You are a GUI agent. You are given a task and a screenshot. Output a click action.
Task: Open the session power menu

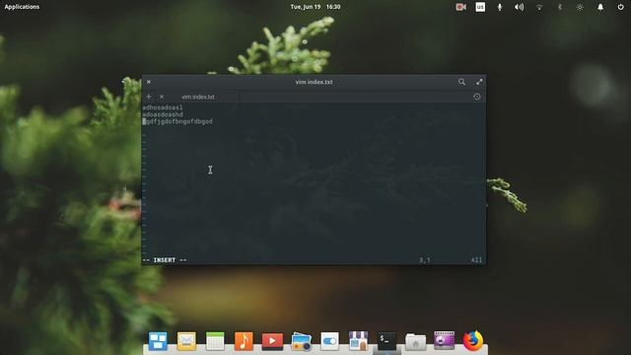click(620, 7)
